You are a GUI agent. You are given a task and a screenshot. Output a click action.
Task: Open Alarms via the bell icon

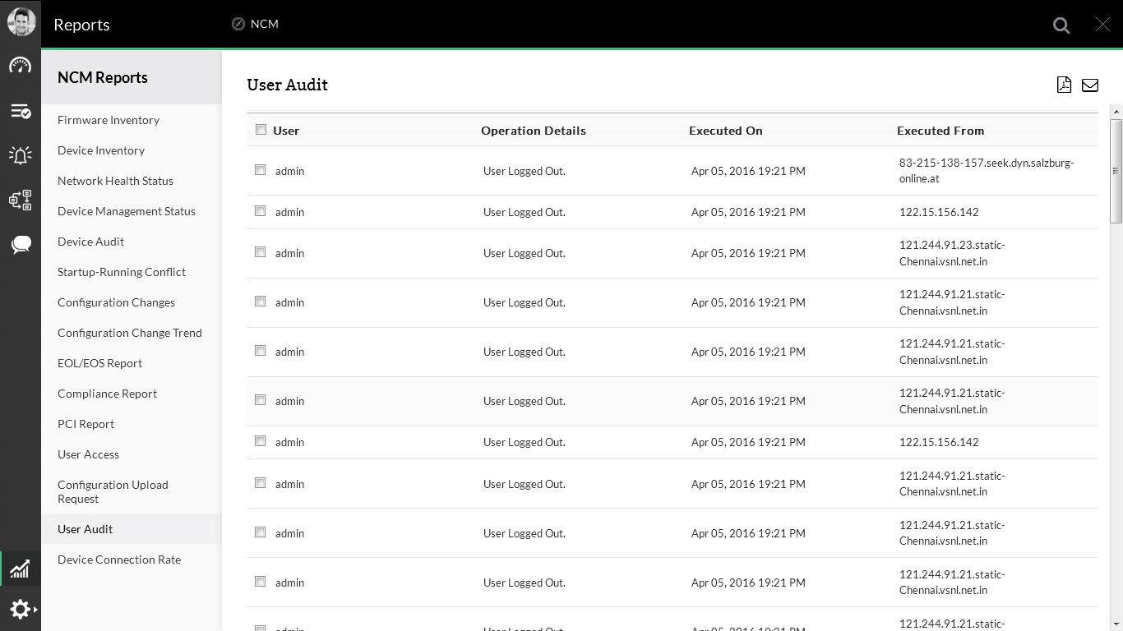[x=21, y=155]
